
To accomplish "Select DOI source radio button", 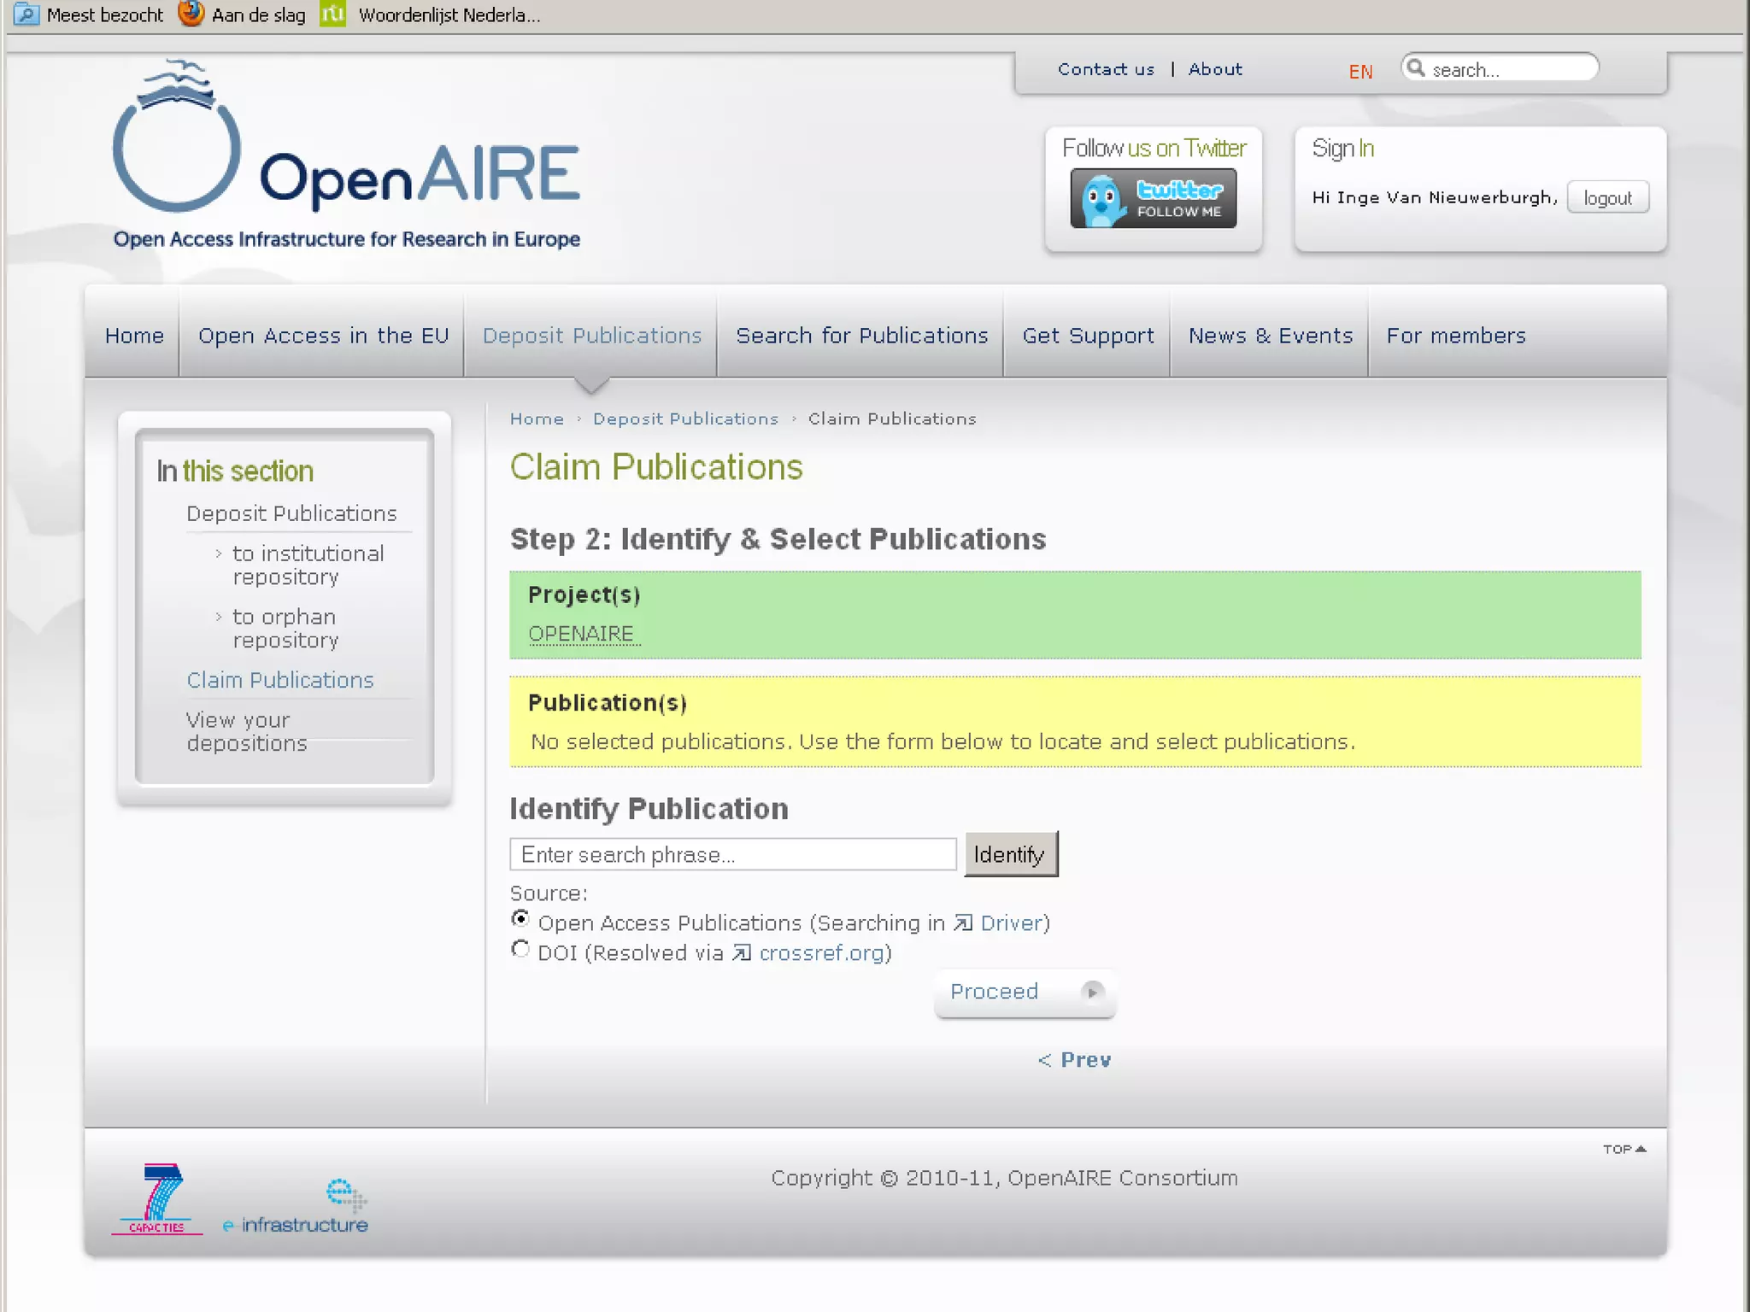I will coord(520,949).
